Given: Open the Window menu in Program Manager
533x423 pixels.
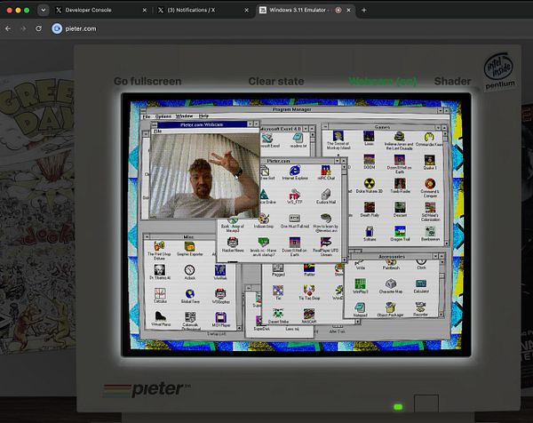Looking at the screenshot, I should (184, 116).
